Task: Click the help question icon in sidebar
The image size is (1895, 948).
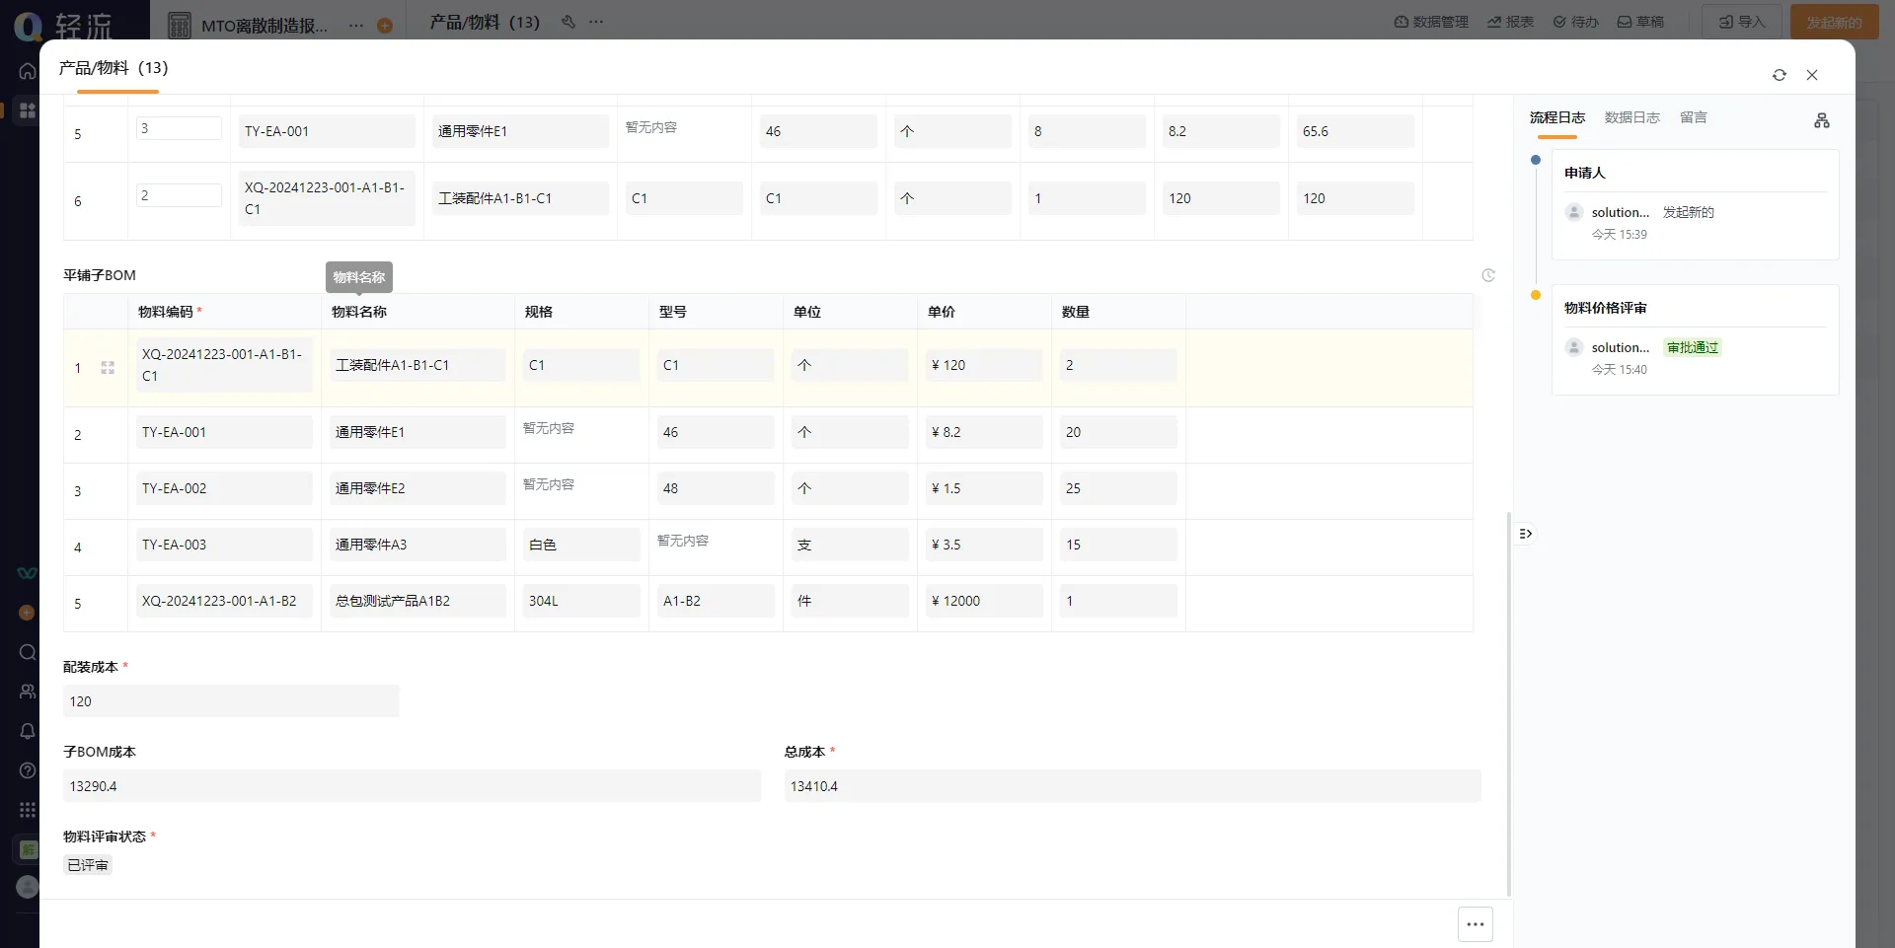Action: tap(28, 770)
